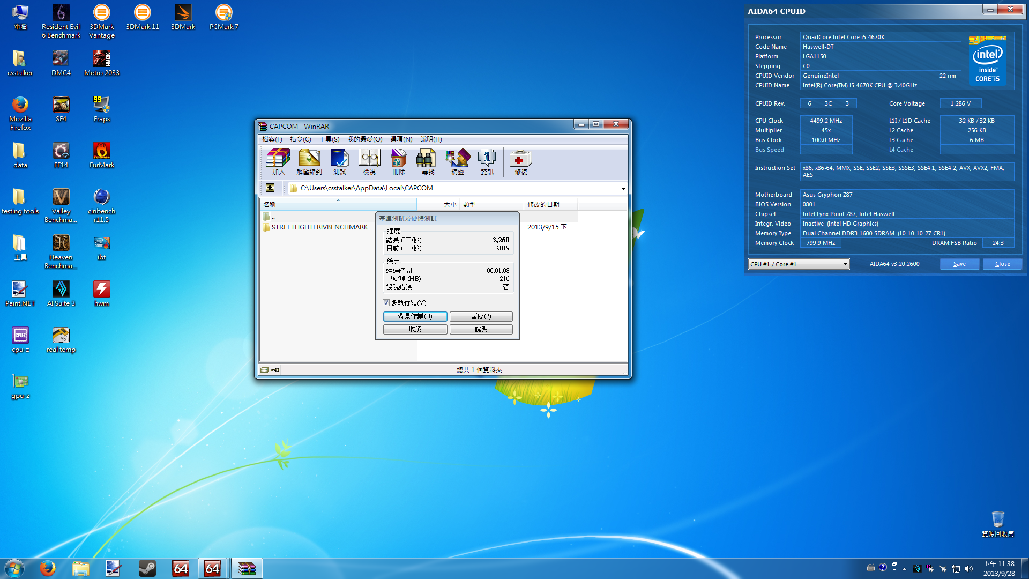Expand the WinRAR address path dropdown

click(x=623, y=188)
